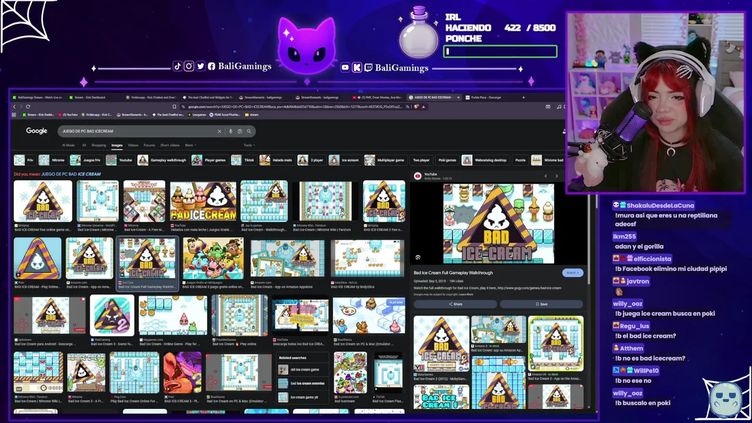Image resolution: width=752 pixels, height=423 pixels.
Task: Show next image in preview panel
Action: 556,176
